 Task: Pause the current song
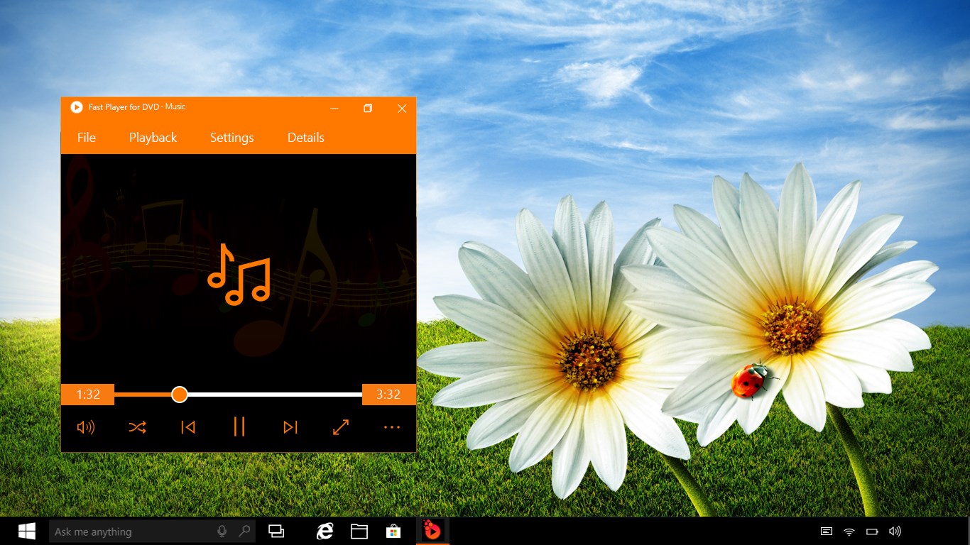(x=239, y=426)
